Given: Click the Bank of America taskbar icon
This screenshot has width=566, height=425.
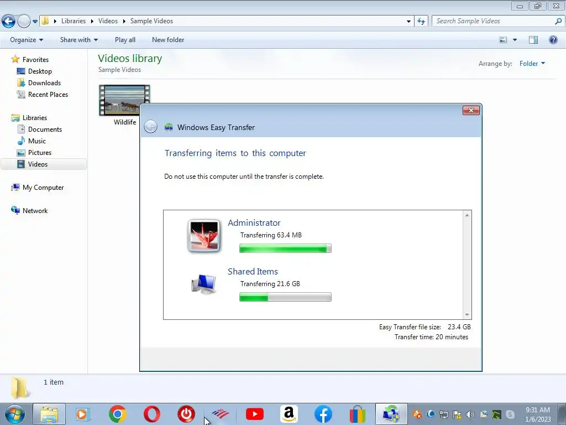Looking at the screenshot, I should point(220,414).
